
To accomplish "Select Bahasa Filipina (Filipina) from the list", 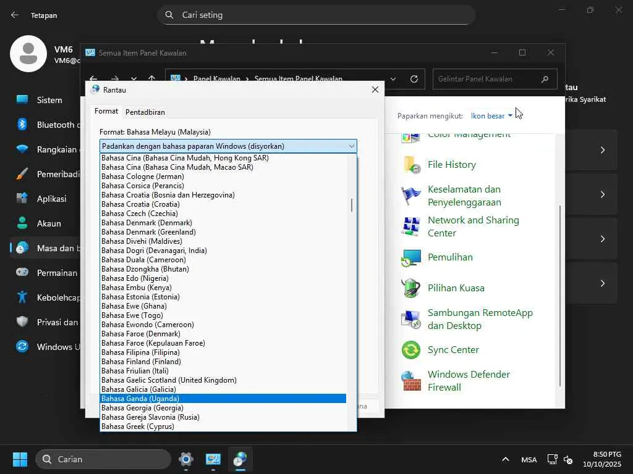I will tap(140, 352).
